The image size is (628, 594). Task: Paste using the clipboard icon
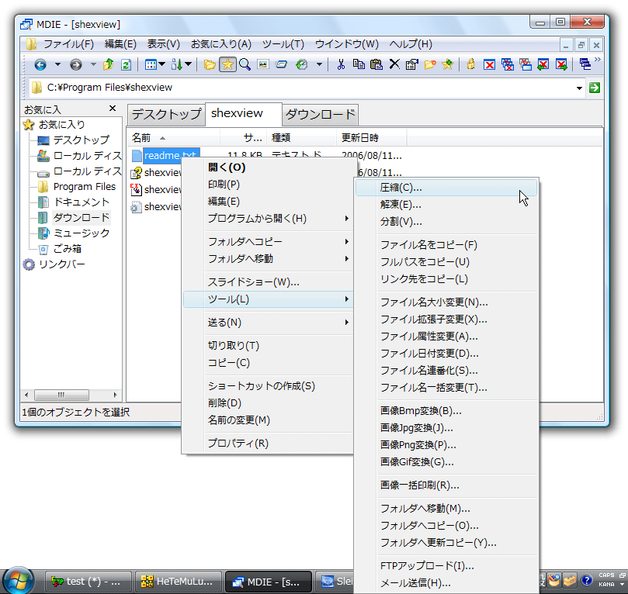tap(376, 64)
